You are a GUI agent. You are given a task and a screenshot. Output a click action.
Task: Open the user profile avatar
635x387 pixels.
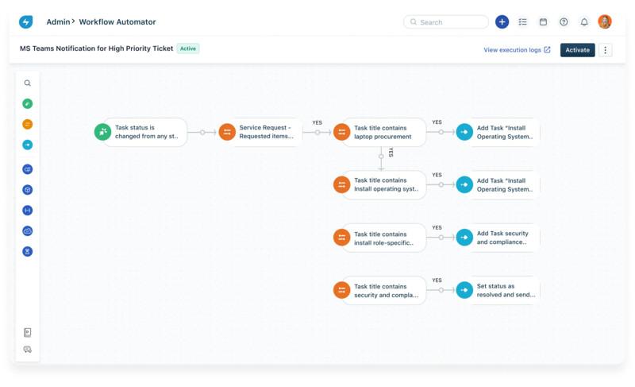[x=605, y=22]
